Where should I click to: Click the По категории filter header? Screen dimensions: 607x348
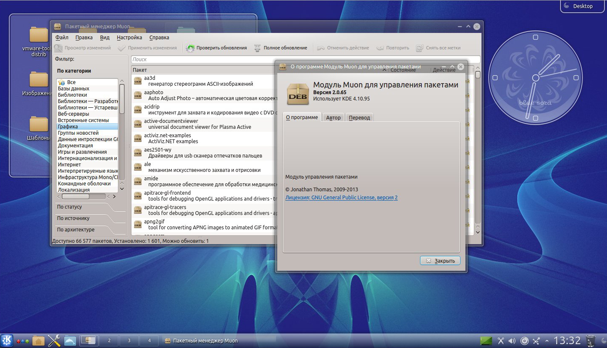click(74, 71)
